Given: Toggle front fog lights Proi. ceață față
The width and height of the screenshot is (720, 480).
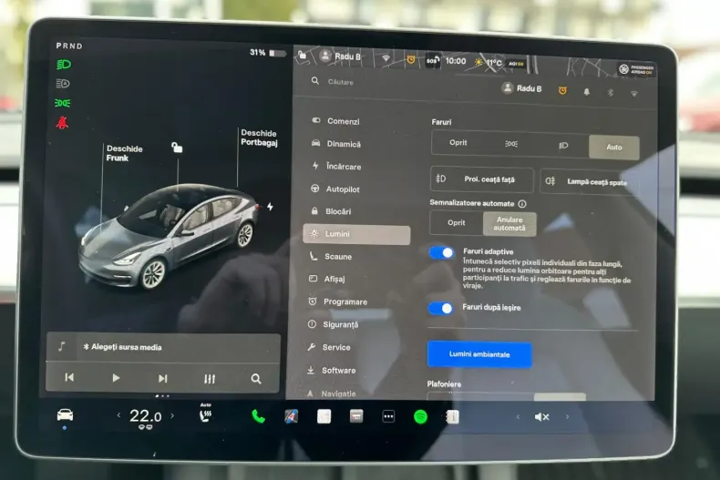Looking at the screenshot, I should 482,179.
